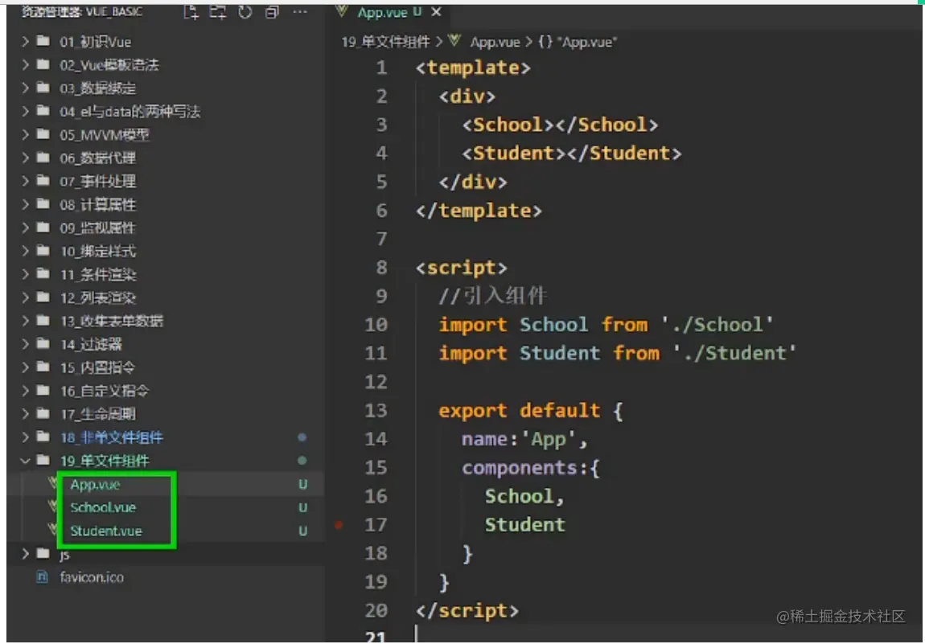Click 'components:{' on line 15

point(530,468)
